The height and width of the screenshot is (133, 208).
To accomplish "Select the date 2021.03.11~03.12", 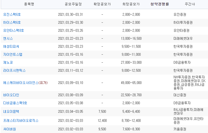I will [70, 70].
